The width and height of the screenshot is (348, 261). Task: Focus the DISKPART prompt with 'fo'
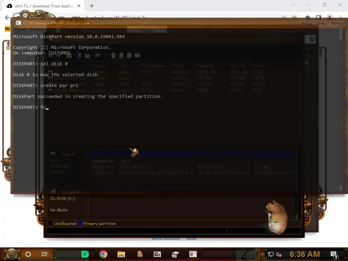click(x=31, y=107)
